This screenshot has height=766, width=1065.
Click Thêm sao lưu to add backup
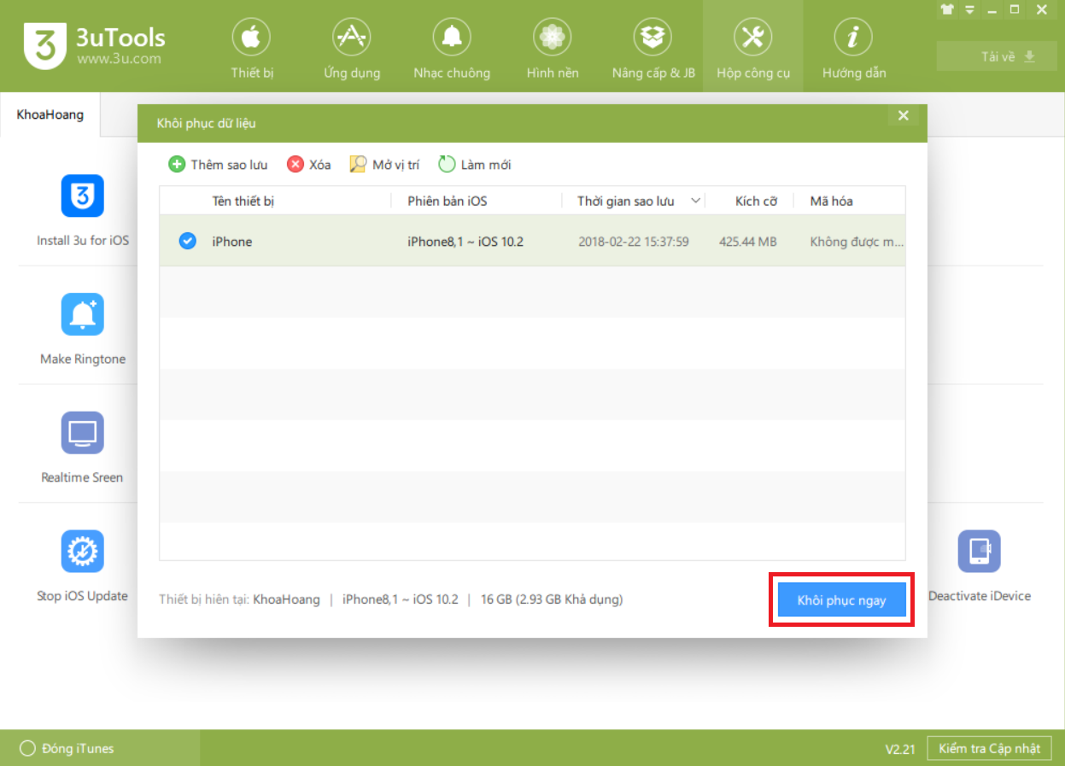point(218,165)
